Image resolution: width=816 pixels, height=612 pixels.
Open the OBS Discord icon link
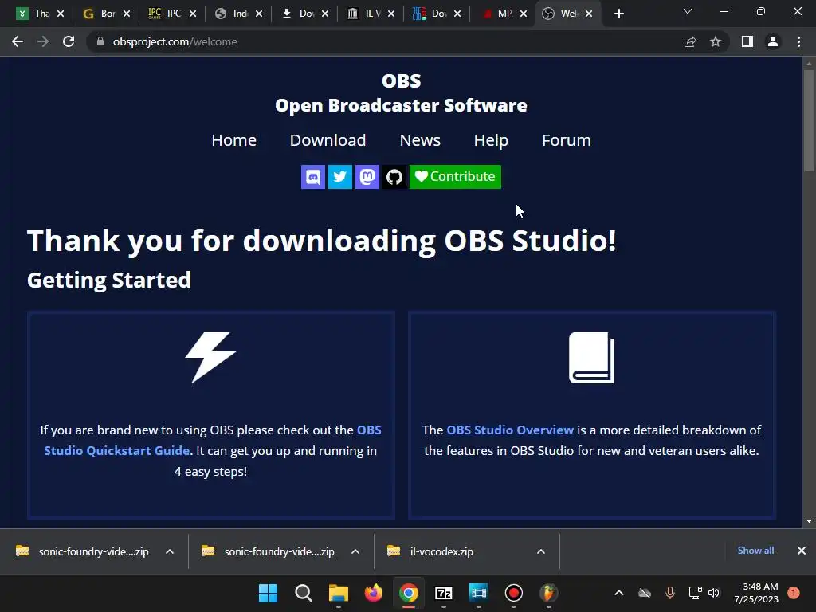(x=312, y=177)
